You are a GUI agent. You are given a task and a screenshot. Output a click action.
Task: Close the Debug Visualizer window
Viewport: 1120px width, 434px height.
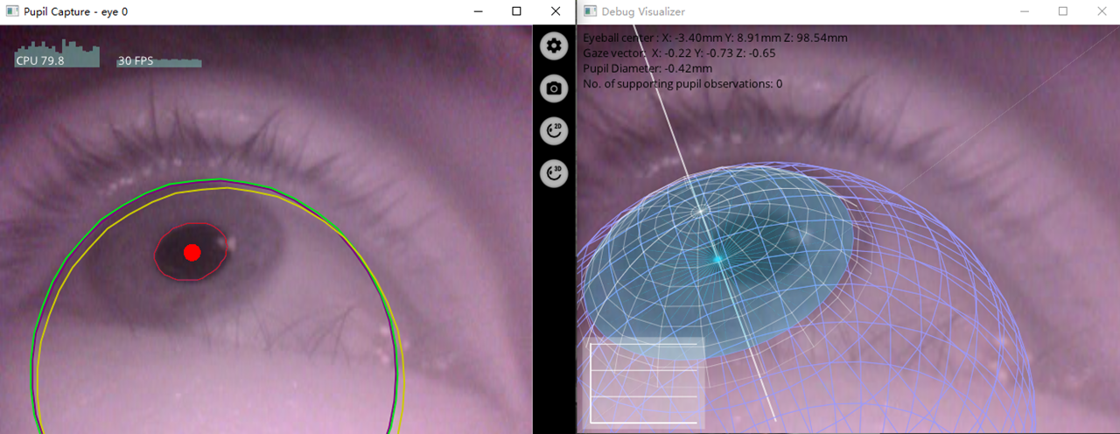click(x=1102, y=11)
